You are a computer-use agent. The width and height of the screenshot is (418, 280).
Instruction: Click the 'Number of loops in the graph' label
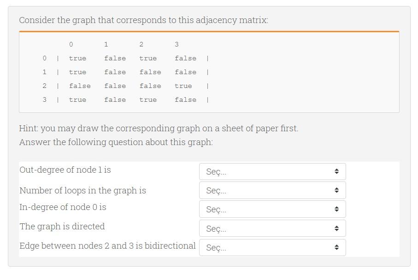tap(82, 191)
